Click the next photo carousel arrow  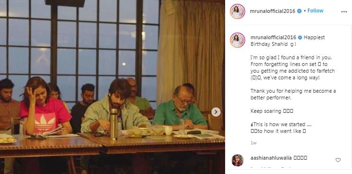[x=216, y=112]
